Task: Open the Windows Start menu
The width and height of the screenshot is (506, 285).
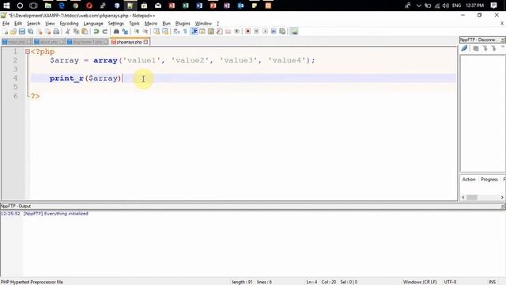Action: pos(6,6)
